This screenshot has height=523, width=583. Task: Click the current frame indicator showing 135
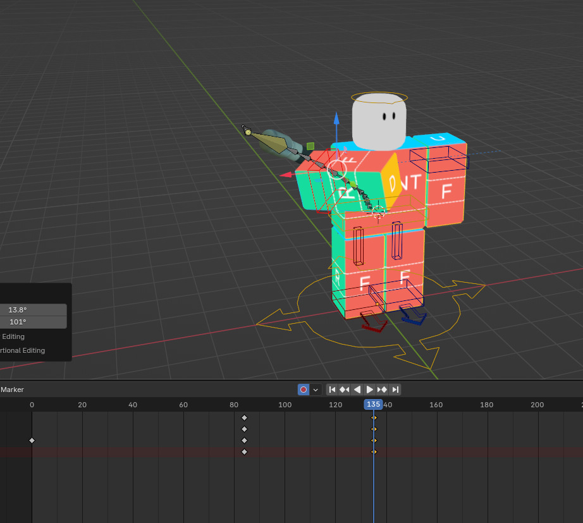373,404
